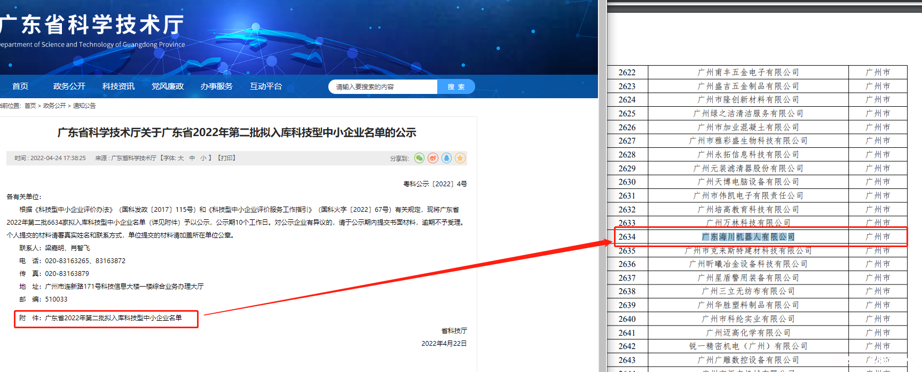The height and width of the screenshot is (372, 922).
Task: Set font size to 中
Action: [192, 158]
